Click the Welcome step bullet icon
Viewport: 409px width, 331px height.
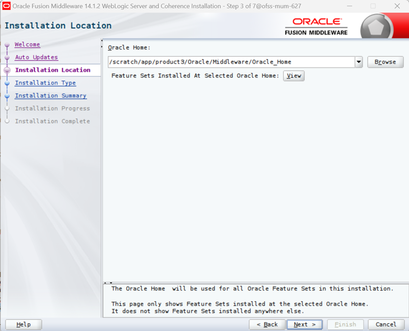coord(7,45)
